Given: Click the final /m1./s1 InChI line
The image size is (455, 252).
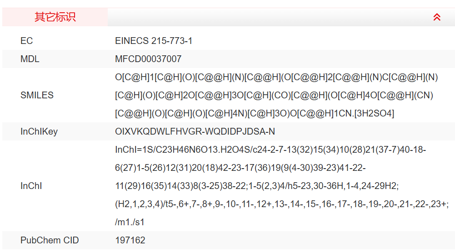Looking at the screenshot, I should point(130,222).
